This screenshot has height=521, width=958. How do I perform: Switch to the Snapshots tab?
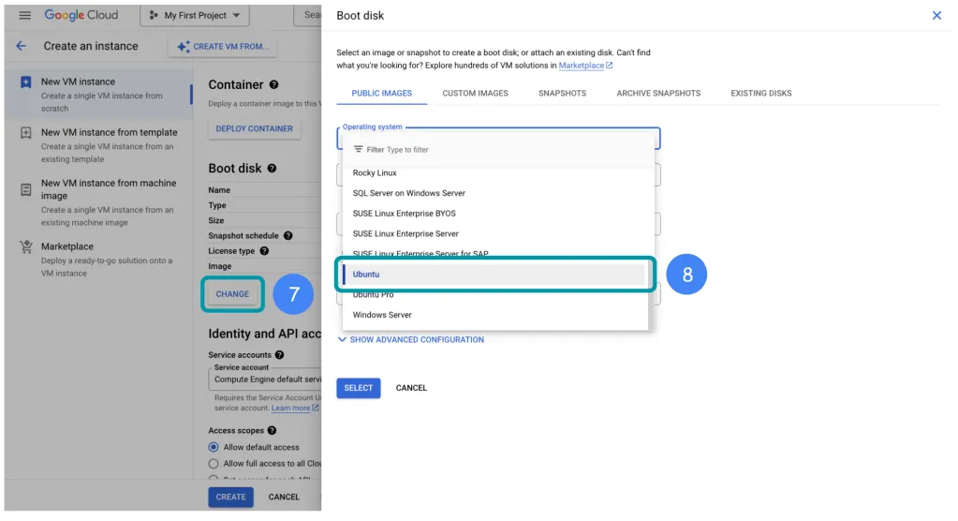(562, 94)
